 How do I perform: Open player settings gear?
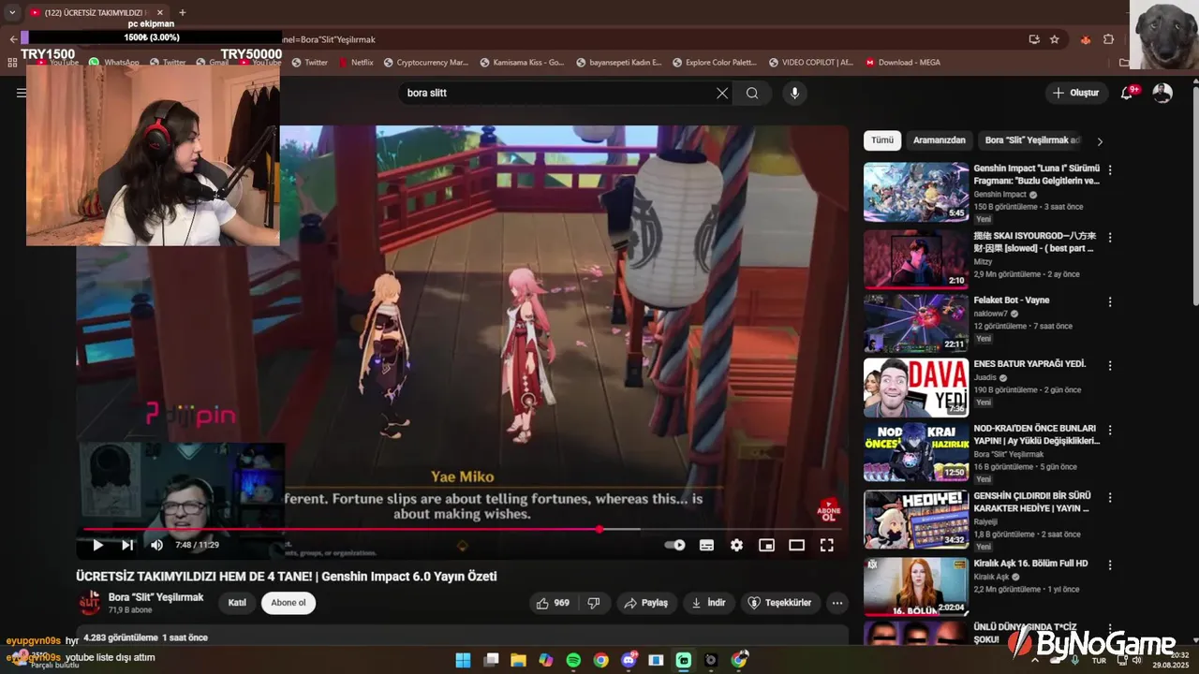(x=736, y=545)
